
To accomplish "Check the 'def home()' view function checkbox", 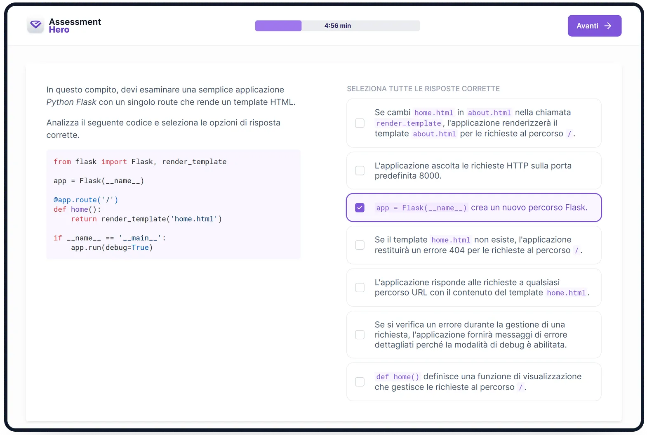I will (x=360, y=382).
